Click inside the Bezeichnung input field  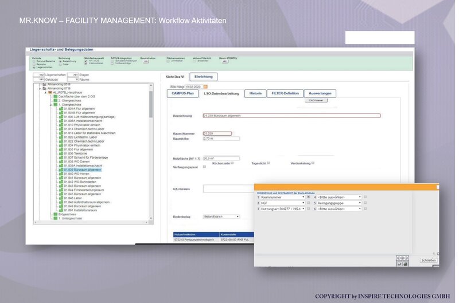click(291, 116)
